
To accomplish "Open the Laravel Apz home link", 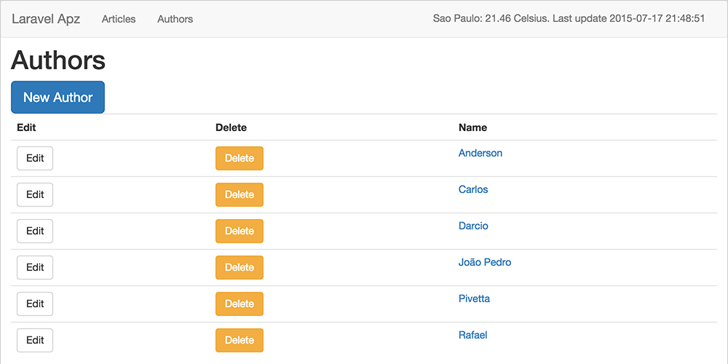I will [46, 19].
